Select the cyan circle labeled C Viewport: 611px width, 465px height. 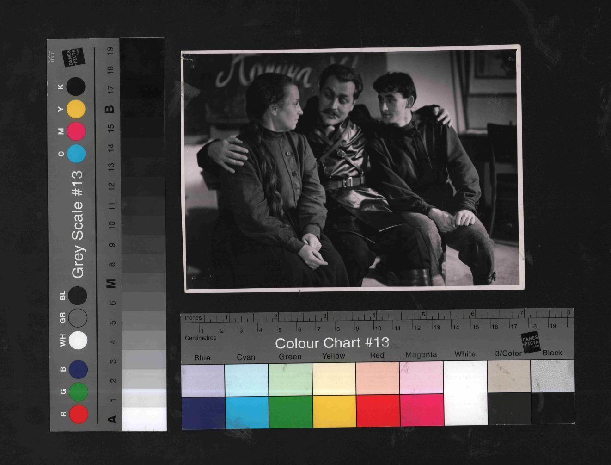pos(76,154)
